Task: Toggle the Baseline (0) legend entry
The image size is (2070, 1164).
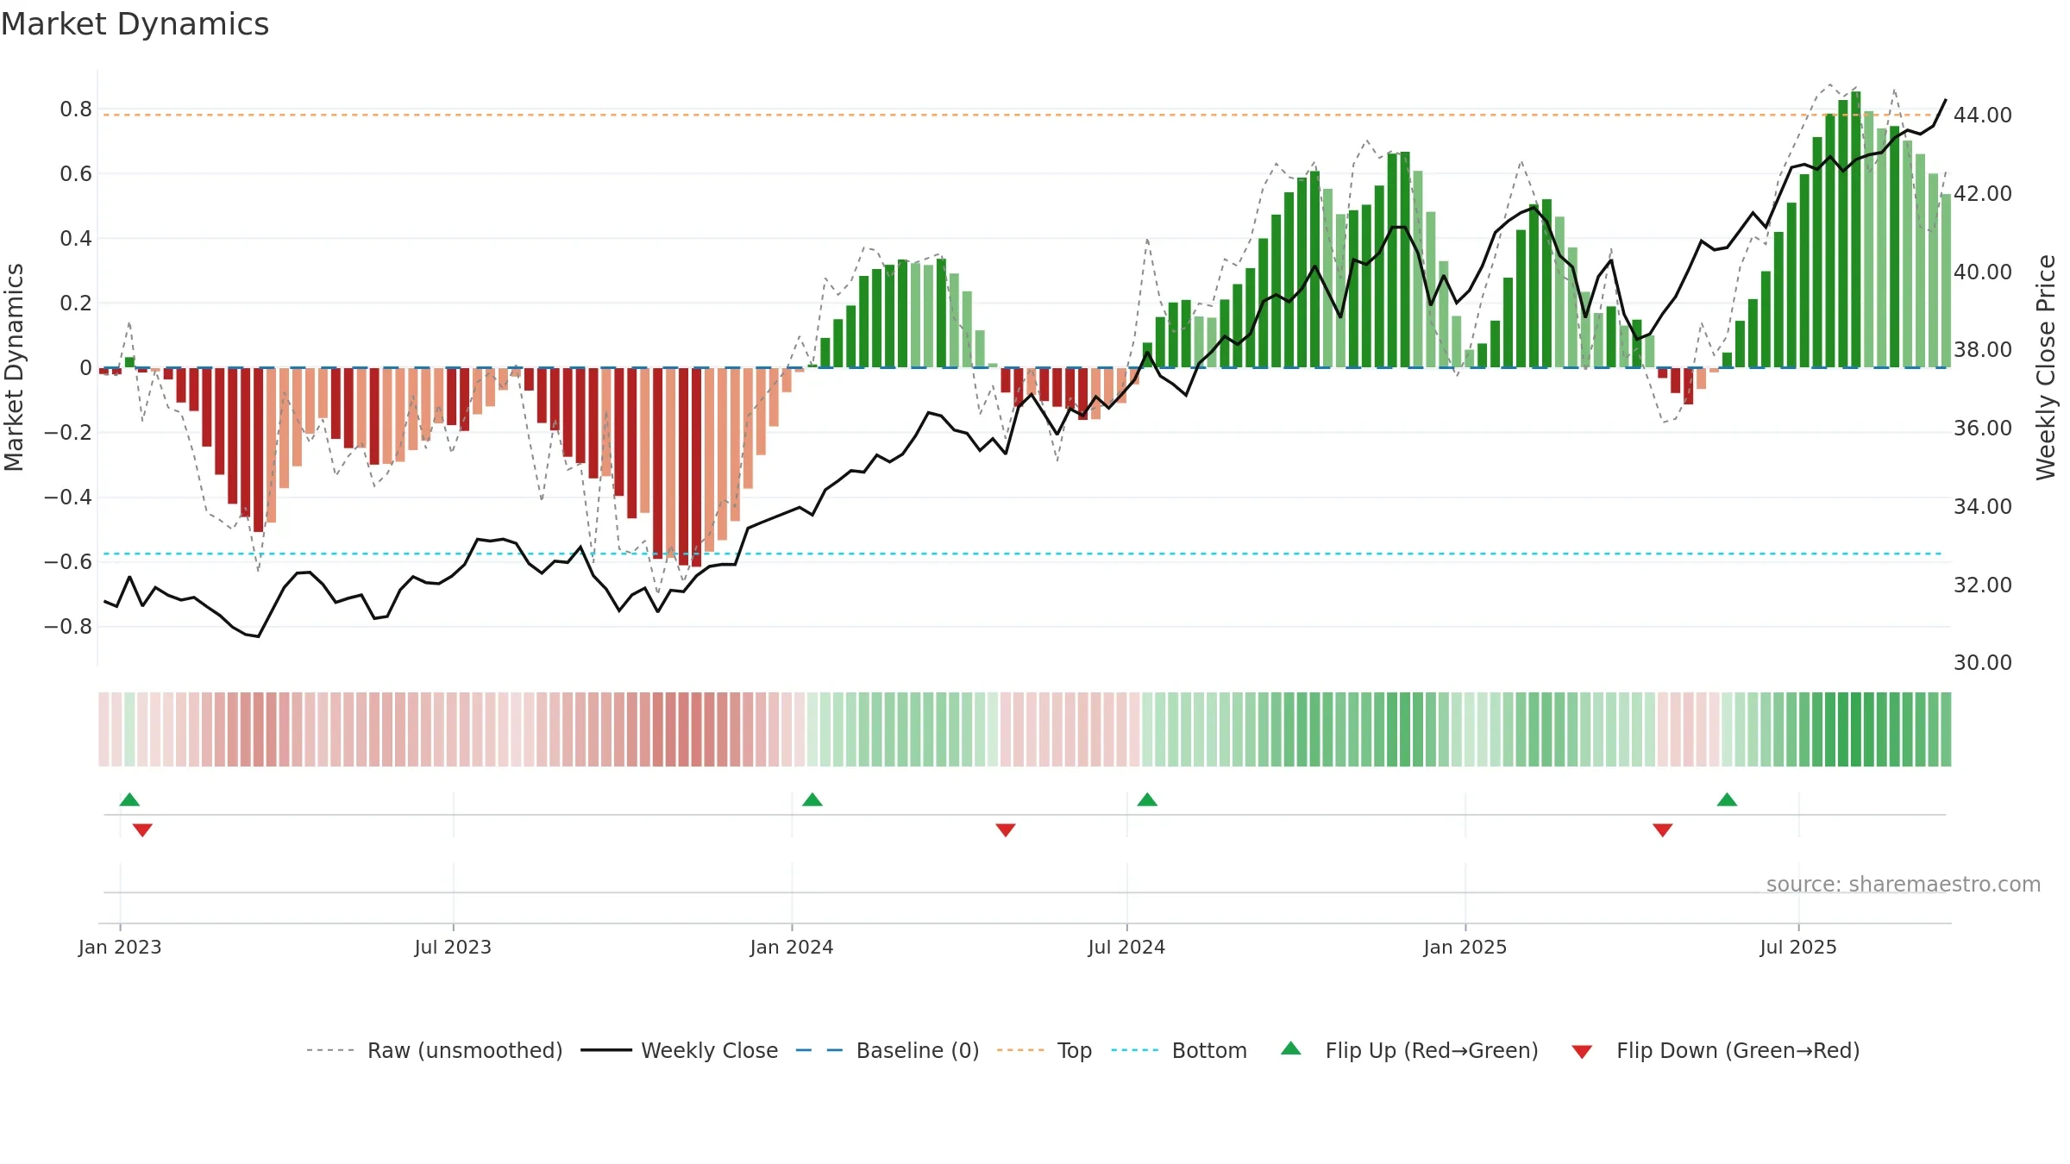Action: [x=888, y=1050]
